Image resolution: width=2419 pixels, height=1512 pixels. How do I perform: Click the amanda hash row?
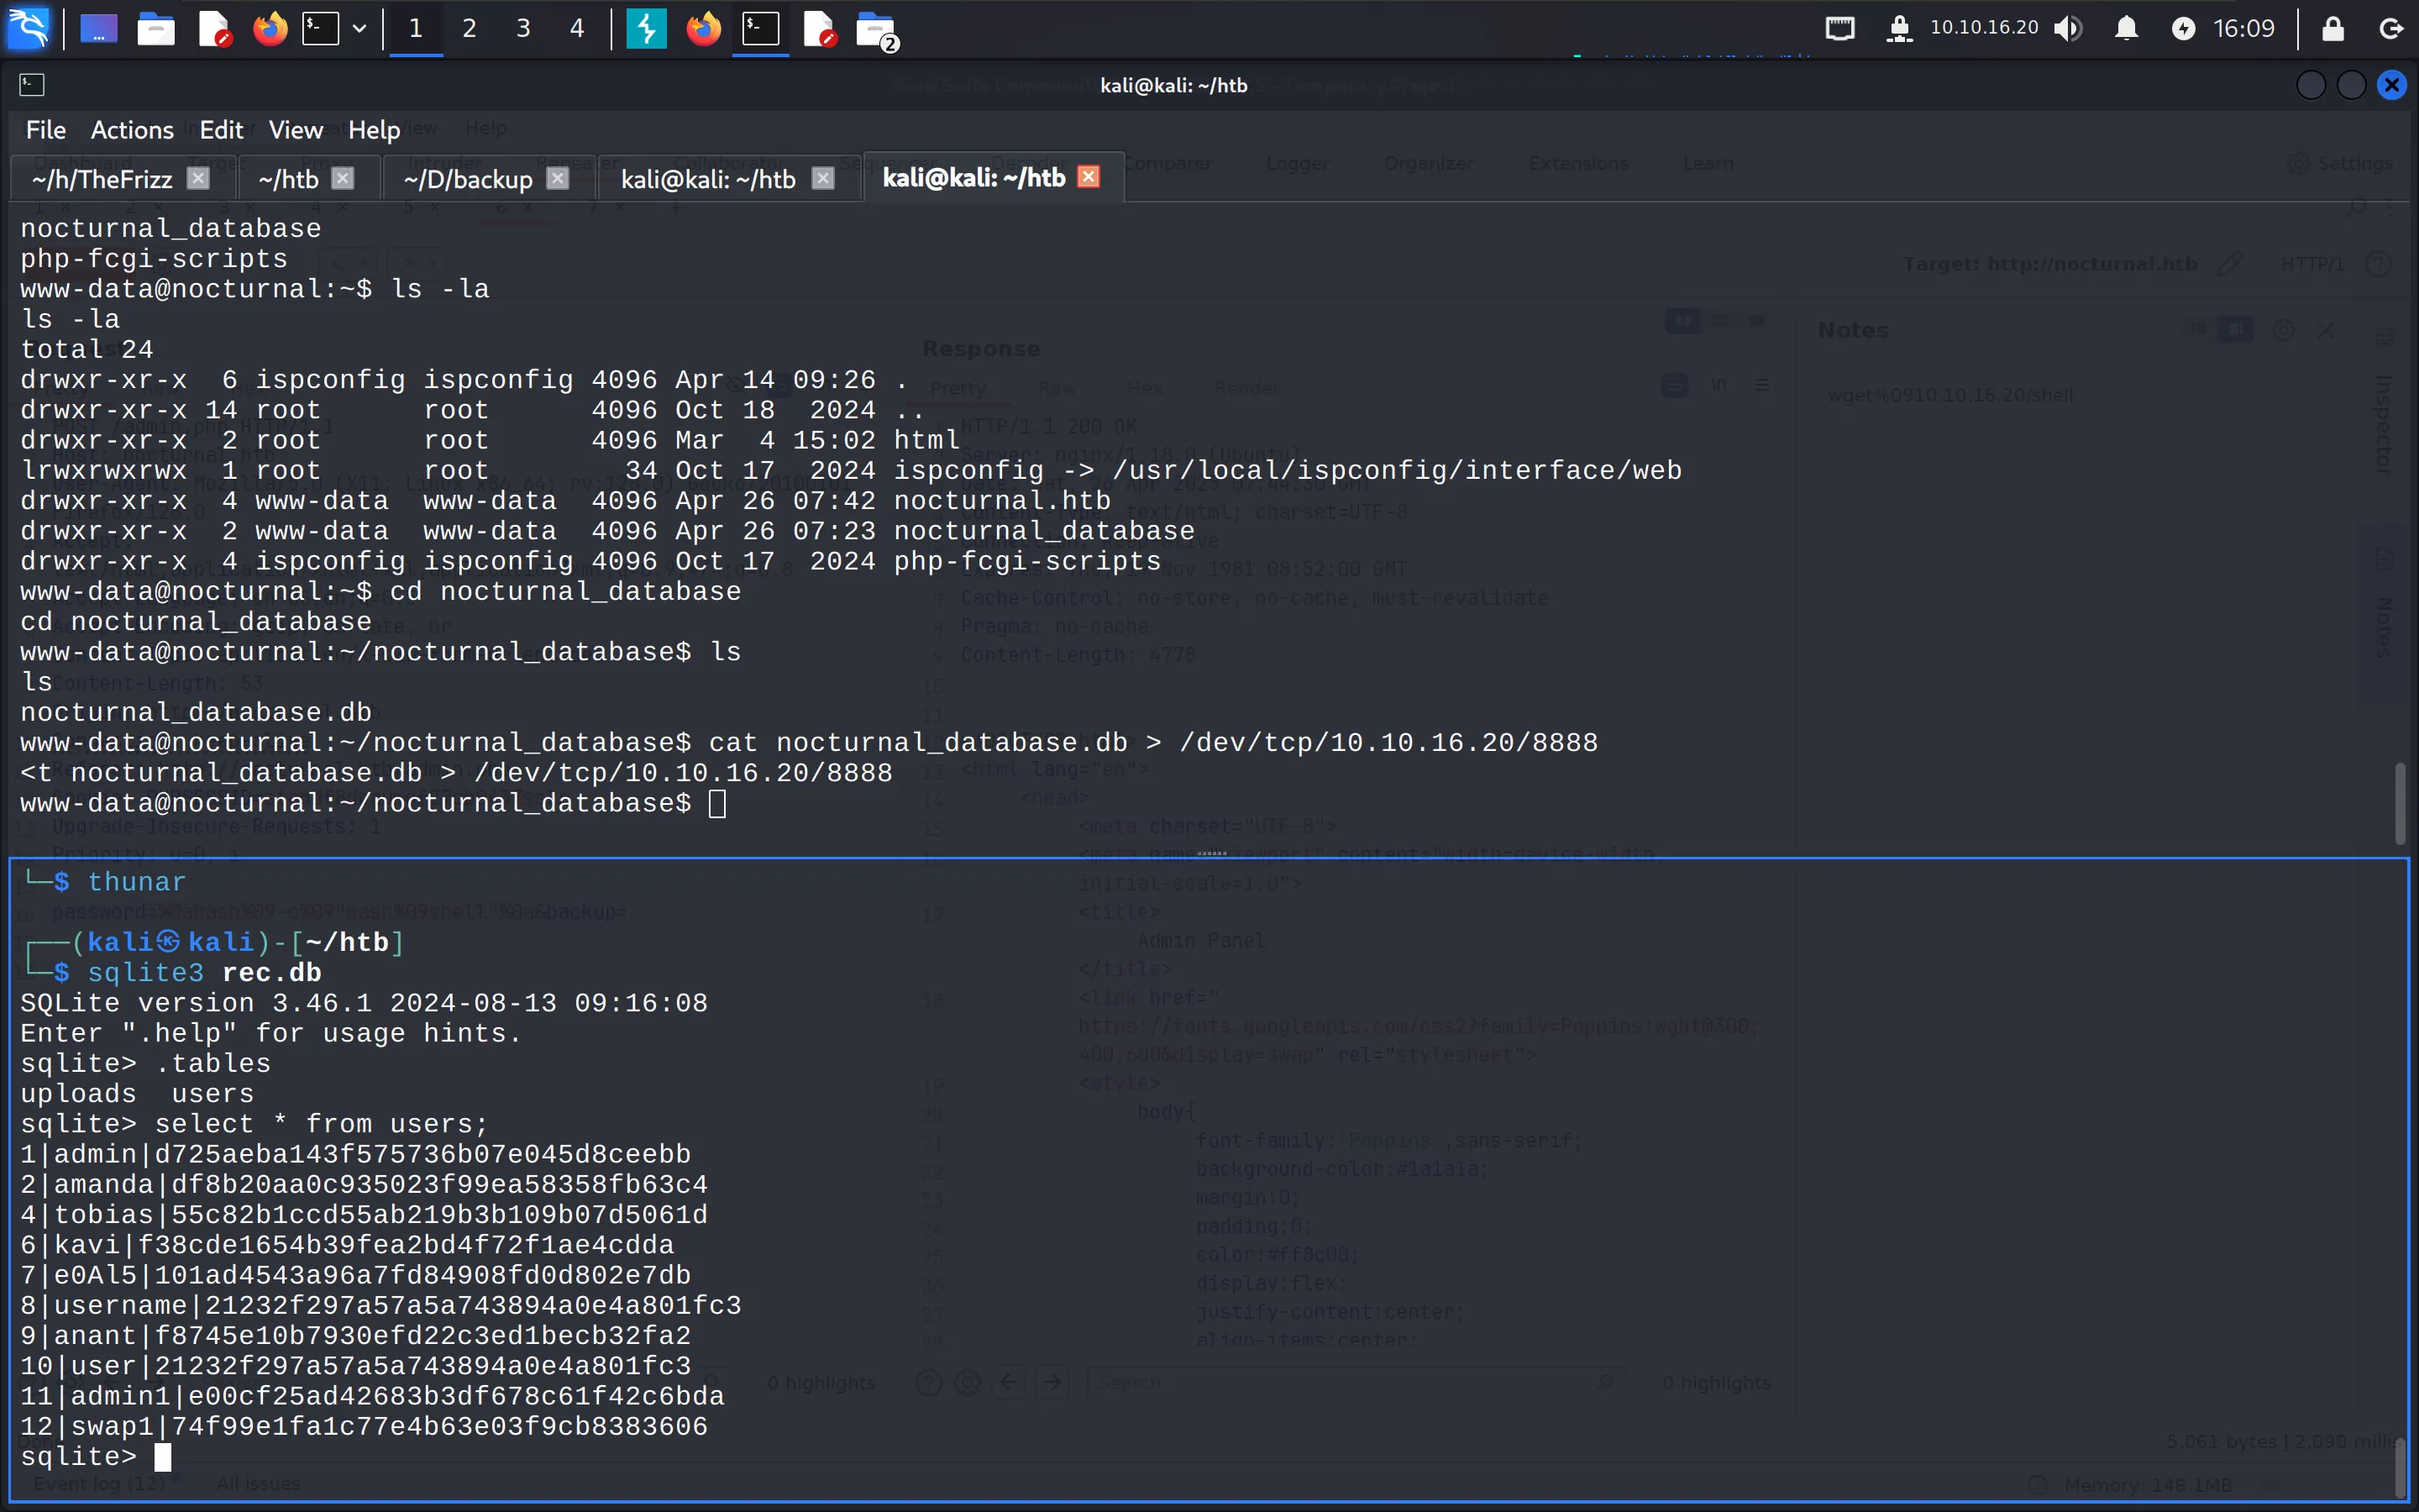click(364, 1185)
